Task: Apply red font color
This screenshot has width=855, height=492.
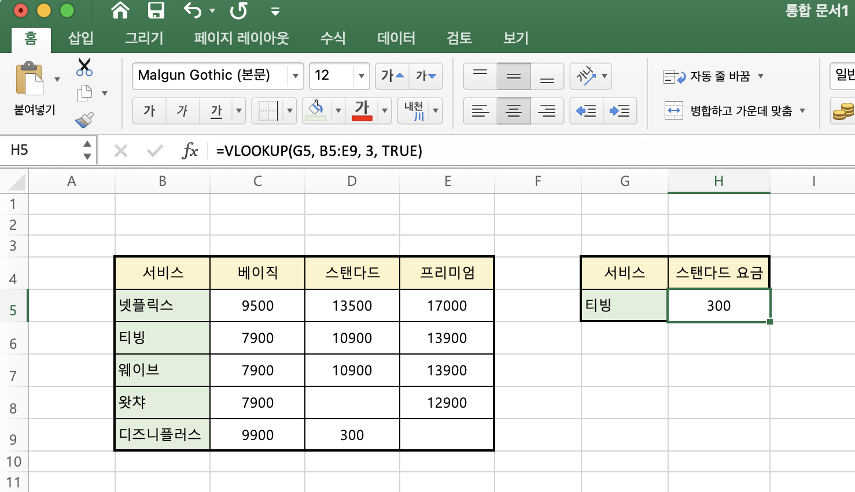Action: pos(362,111)
